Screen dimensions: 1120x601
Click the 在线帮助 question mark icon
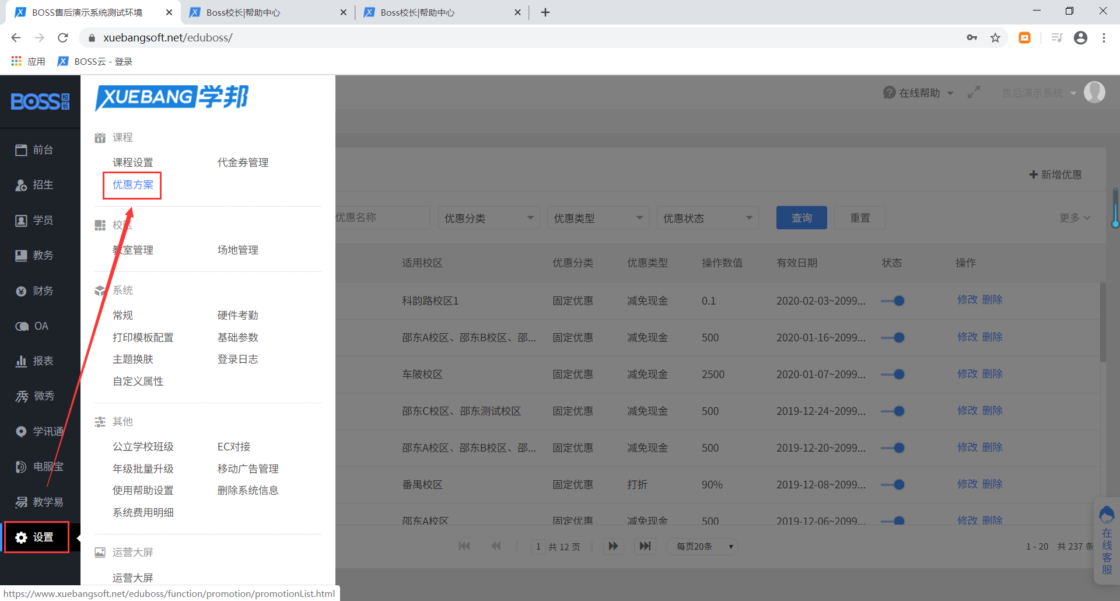click(889, 93)
